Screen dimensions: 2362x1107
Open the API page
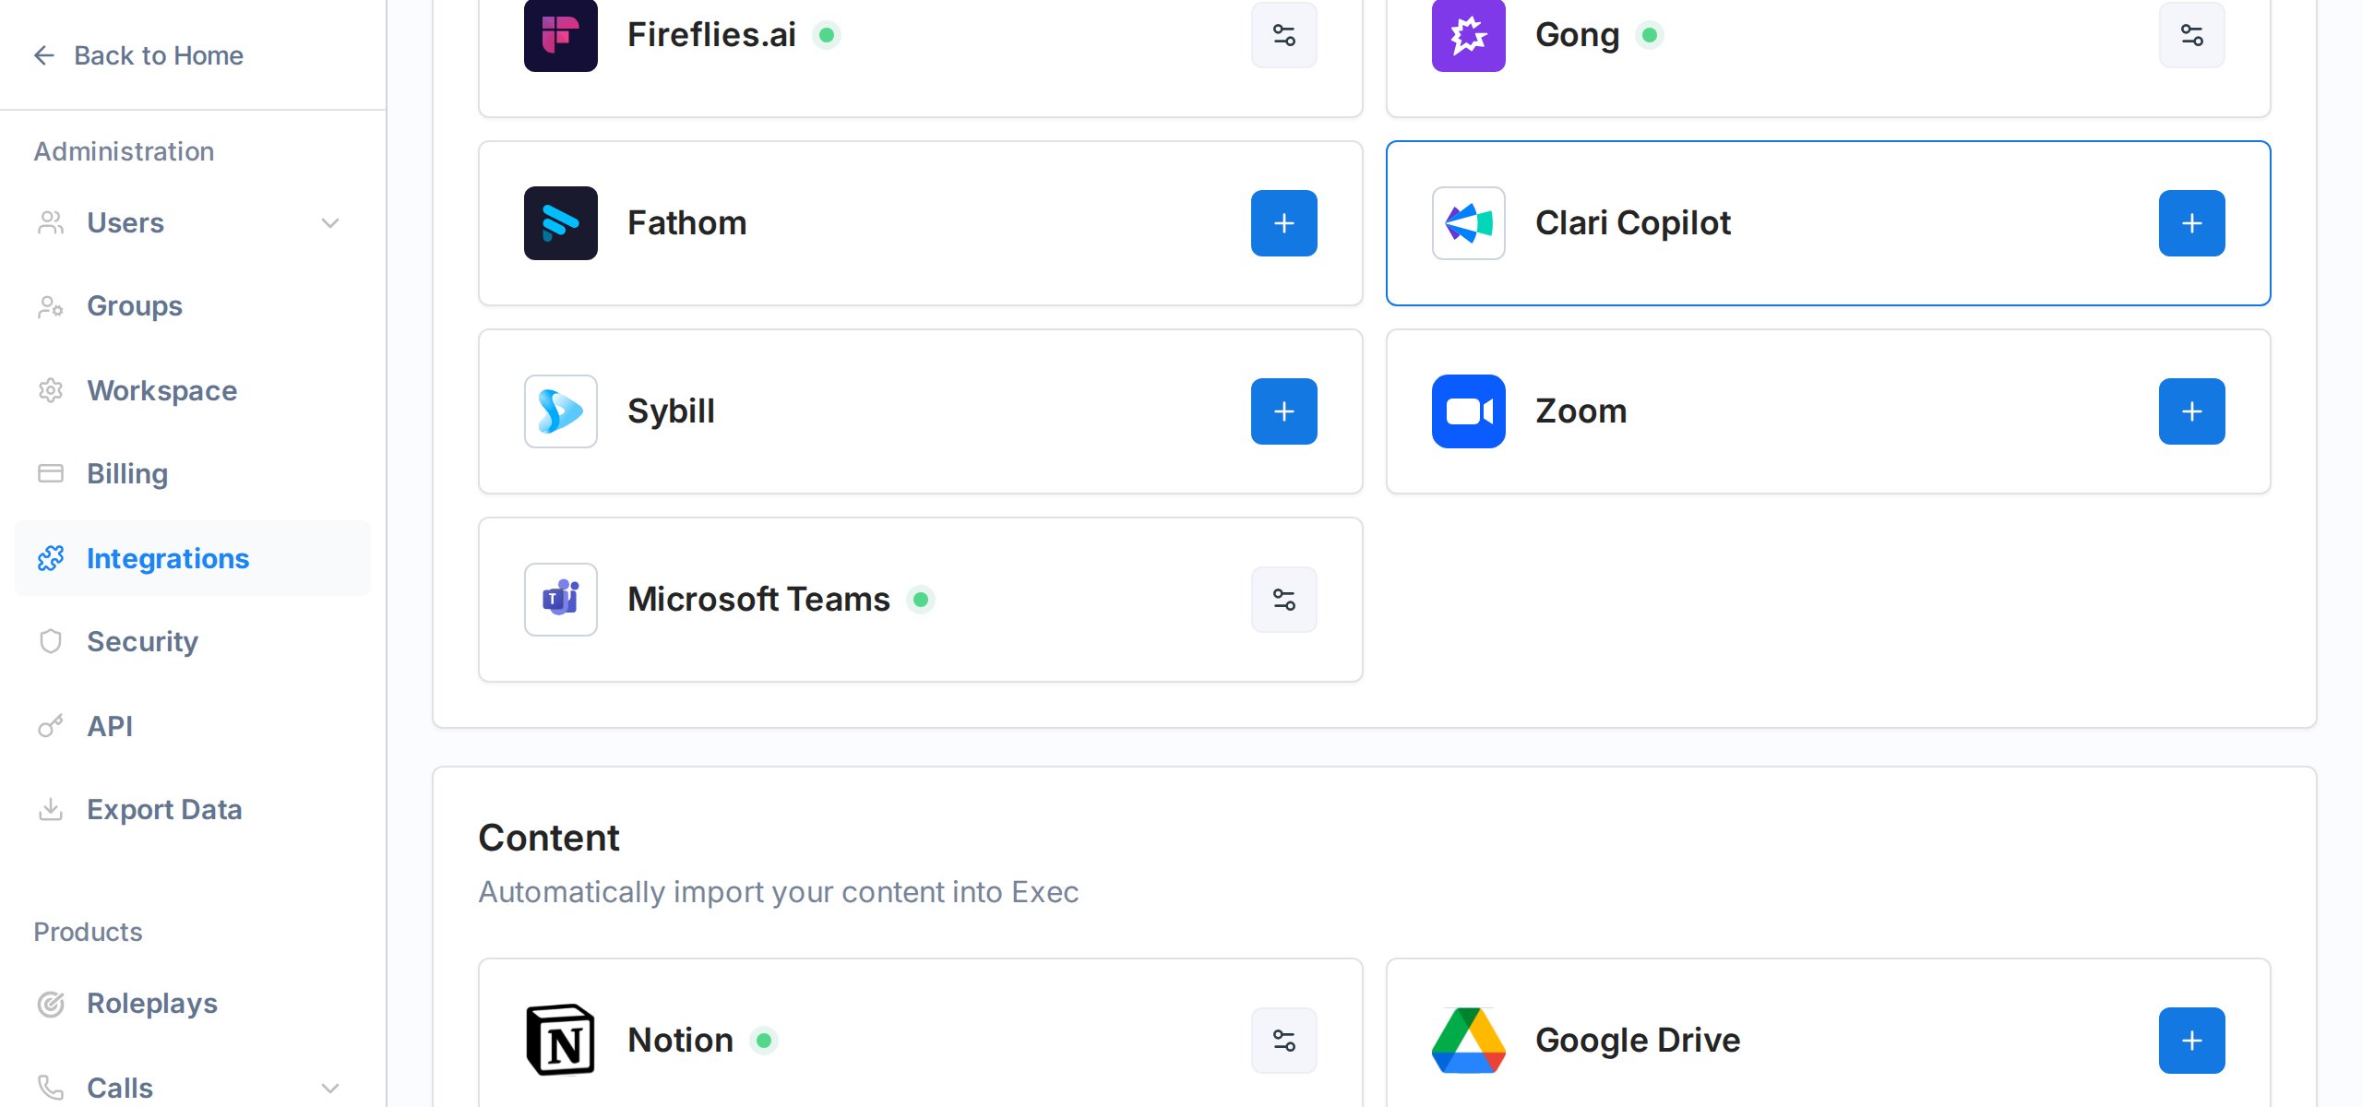pos(192,726)
